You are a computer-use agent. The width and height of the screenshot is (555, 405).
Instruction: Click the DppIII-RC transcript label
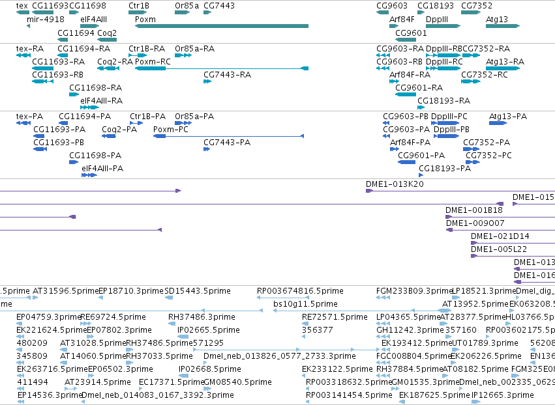(444, 61)
